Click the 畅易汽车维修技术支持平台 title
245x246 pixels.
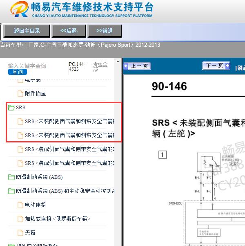92,7
